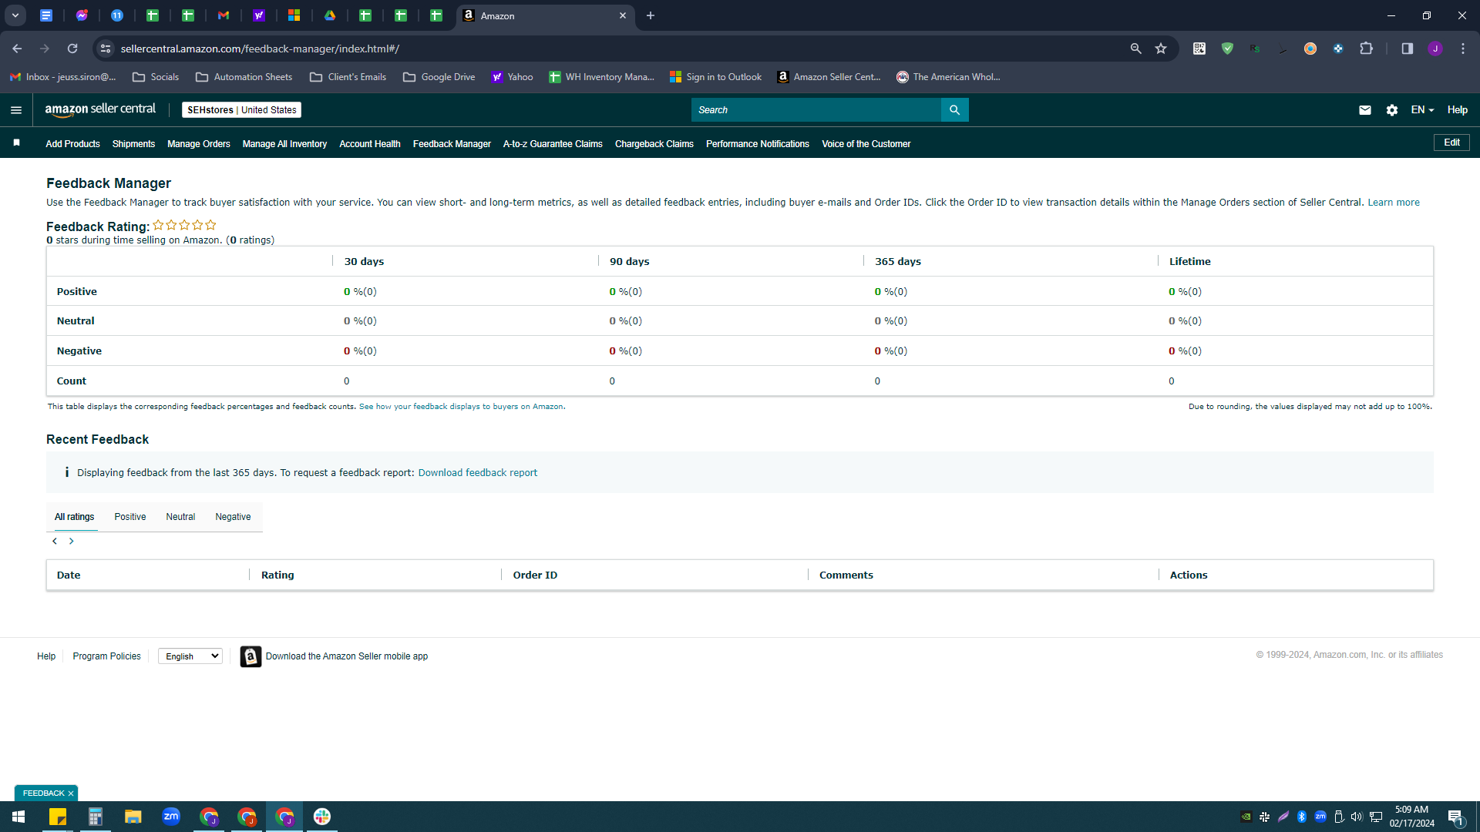This screenshot has height=832, width=1480.
Task: Click the bookmark flag icon in nav bar
Action: tap(16, 143)
